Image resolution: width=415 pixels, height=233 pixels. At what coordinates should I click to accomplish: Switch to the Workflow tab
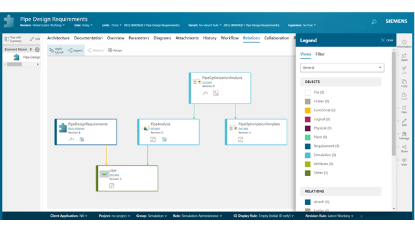230,38
